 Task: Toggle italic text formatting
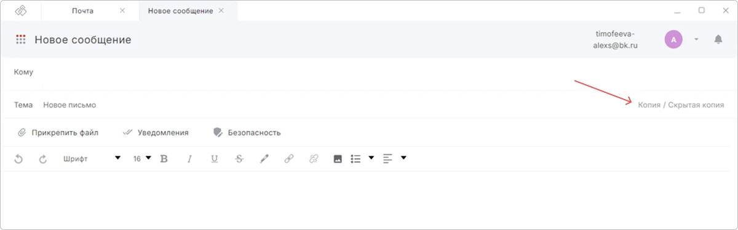click(189, 159)
